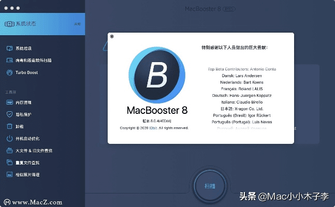The width and height of the screenshot is (335, 207).
Task: Open 内存清理 memory cleaner
Action: tap(23, 103)
